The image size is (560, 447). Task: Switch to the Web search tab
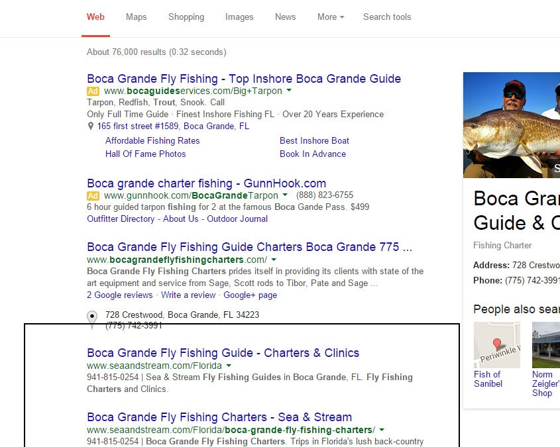[95, 17]
